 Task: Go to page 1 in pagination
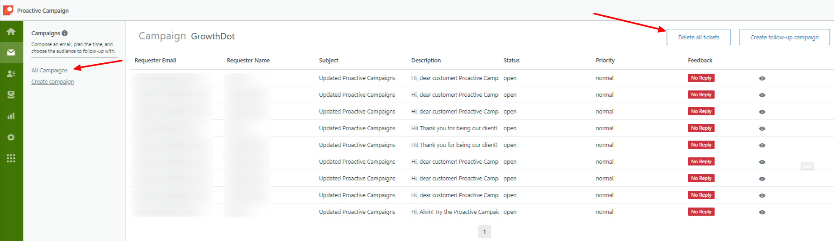click(484, 232)
